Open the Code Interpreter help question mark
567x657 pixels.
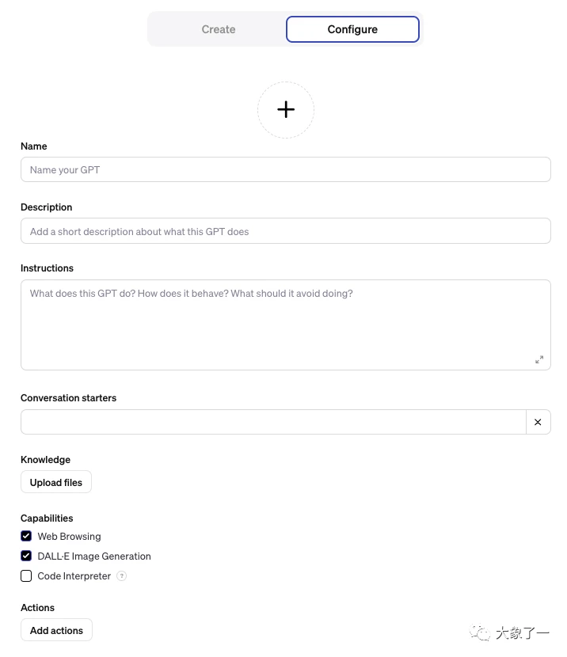point(122,576)
